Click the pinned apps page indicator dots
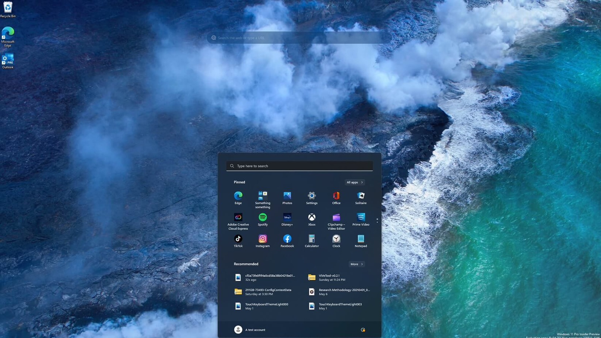Image resolution: width=601 pixels, height=338 pixels. coord(377,220)
